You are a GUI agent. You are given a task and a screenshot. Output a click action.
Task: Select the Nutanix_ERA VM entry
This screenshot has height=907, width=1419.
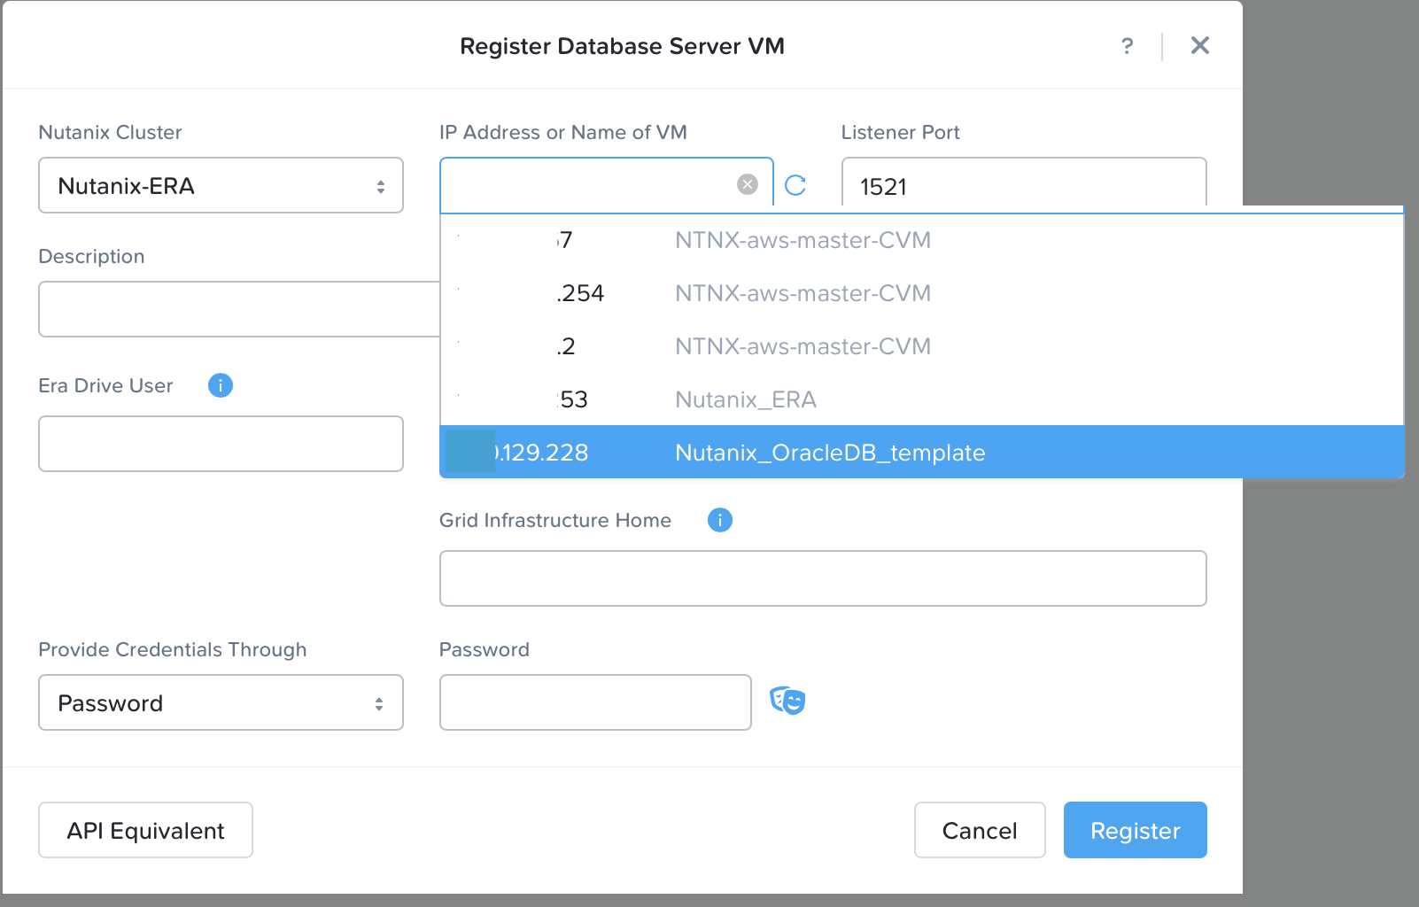(922, 399)
